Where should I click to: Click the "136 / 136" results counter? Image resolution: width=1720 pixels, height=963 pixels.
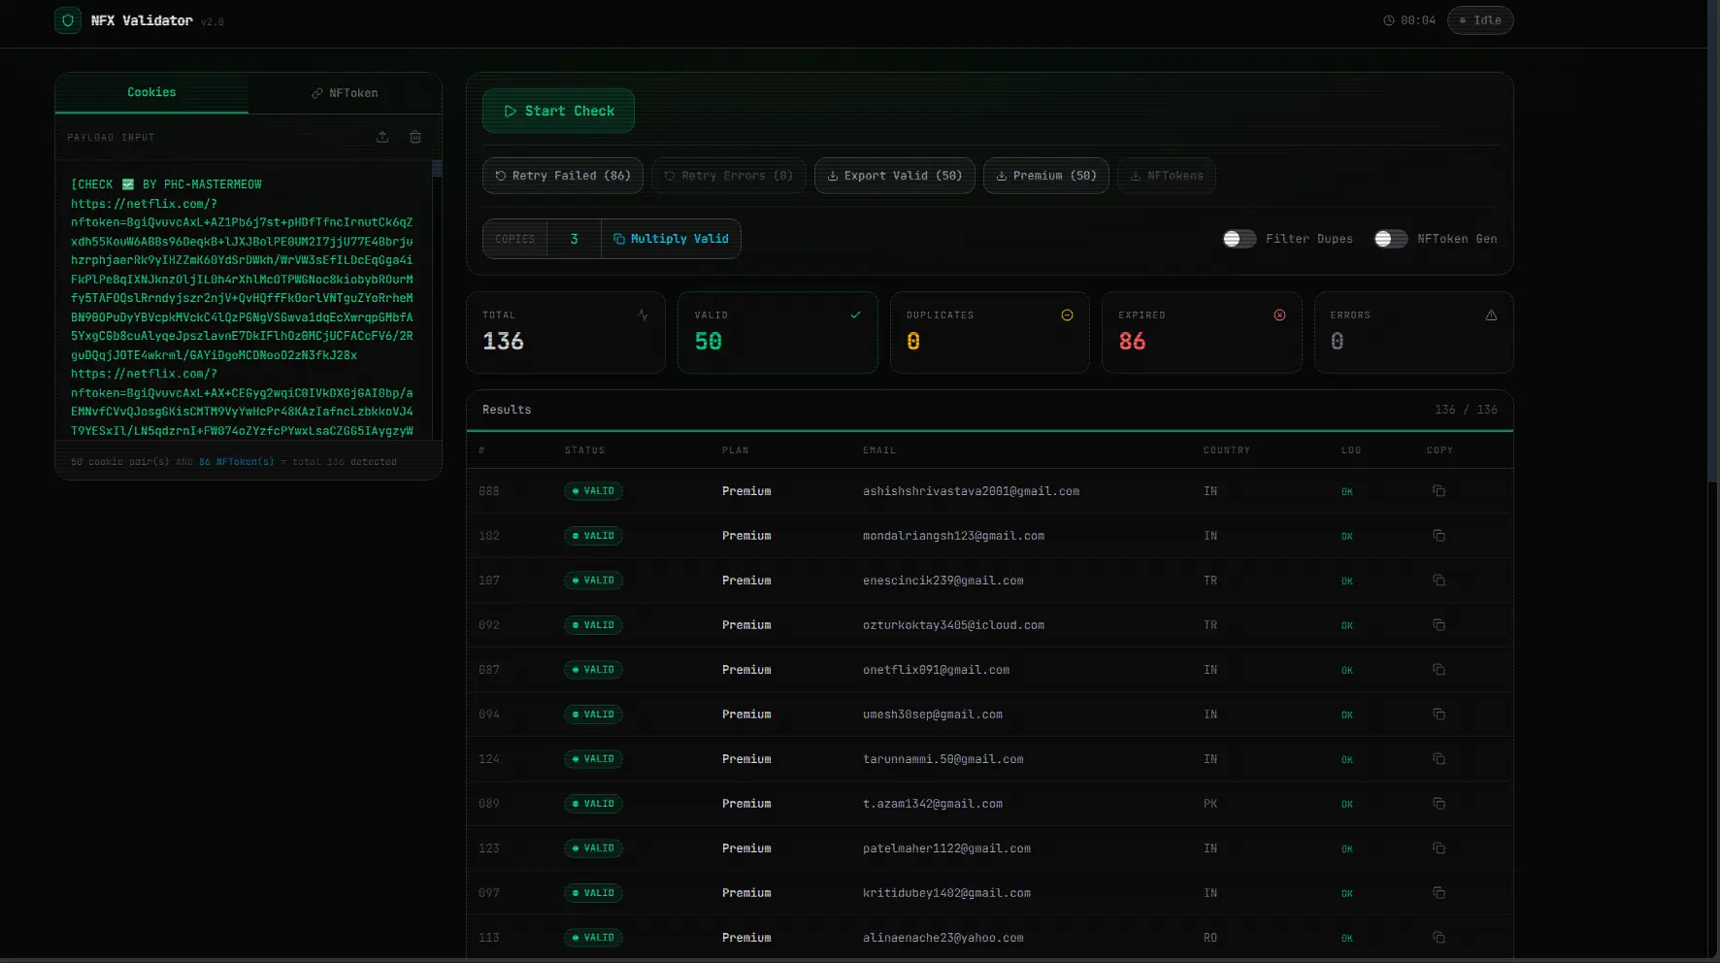1466,410
